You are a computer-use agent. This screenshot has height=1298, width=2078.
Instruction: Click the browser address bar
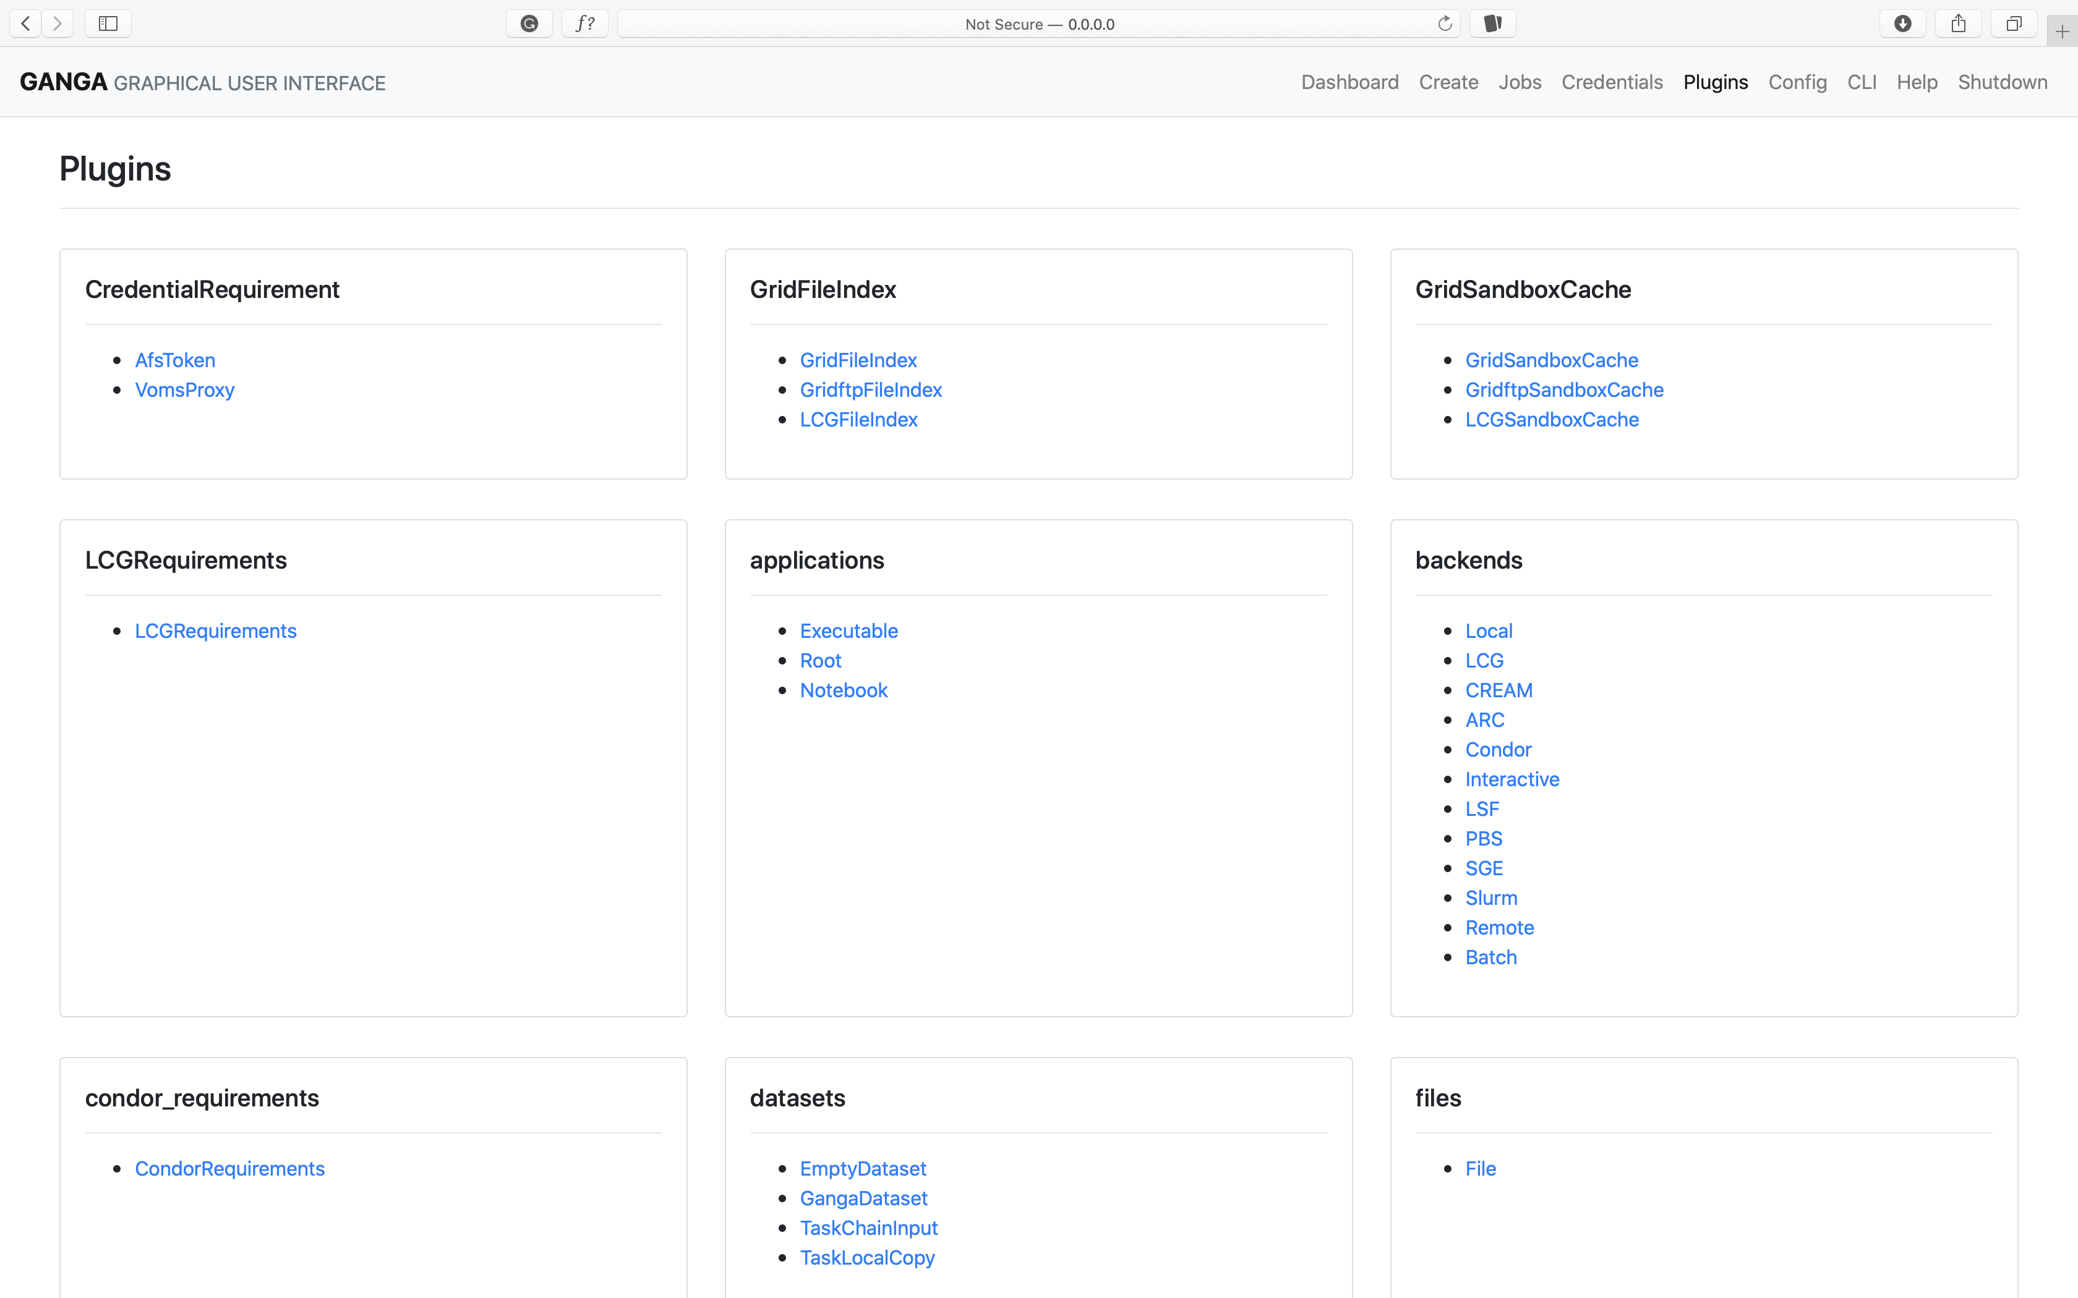(1038, 23)
